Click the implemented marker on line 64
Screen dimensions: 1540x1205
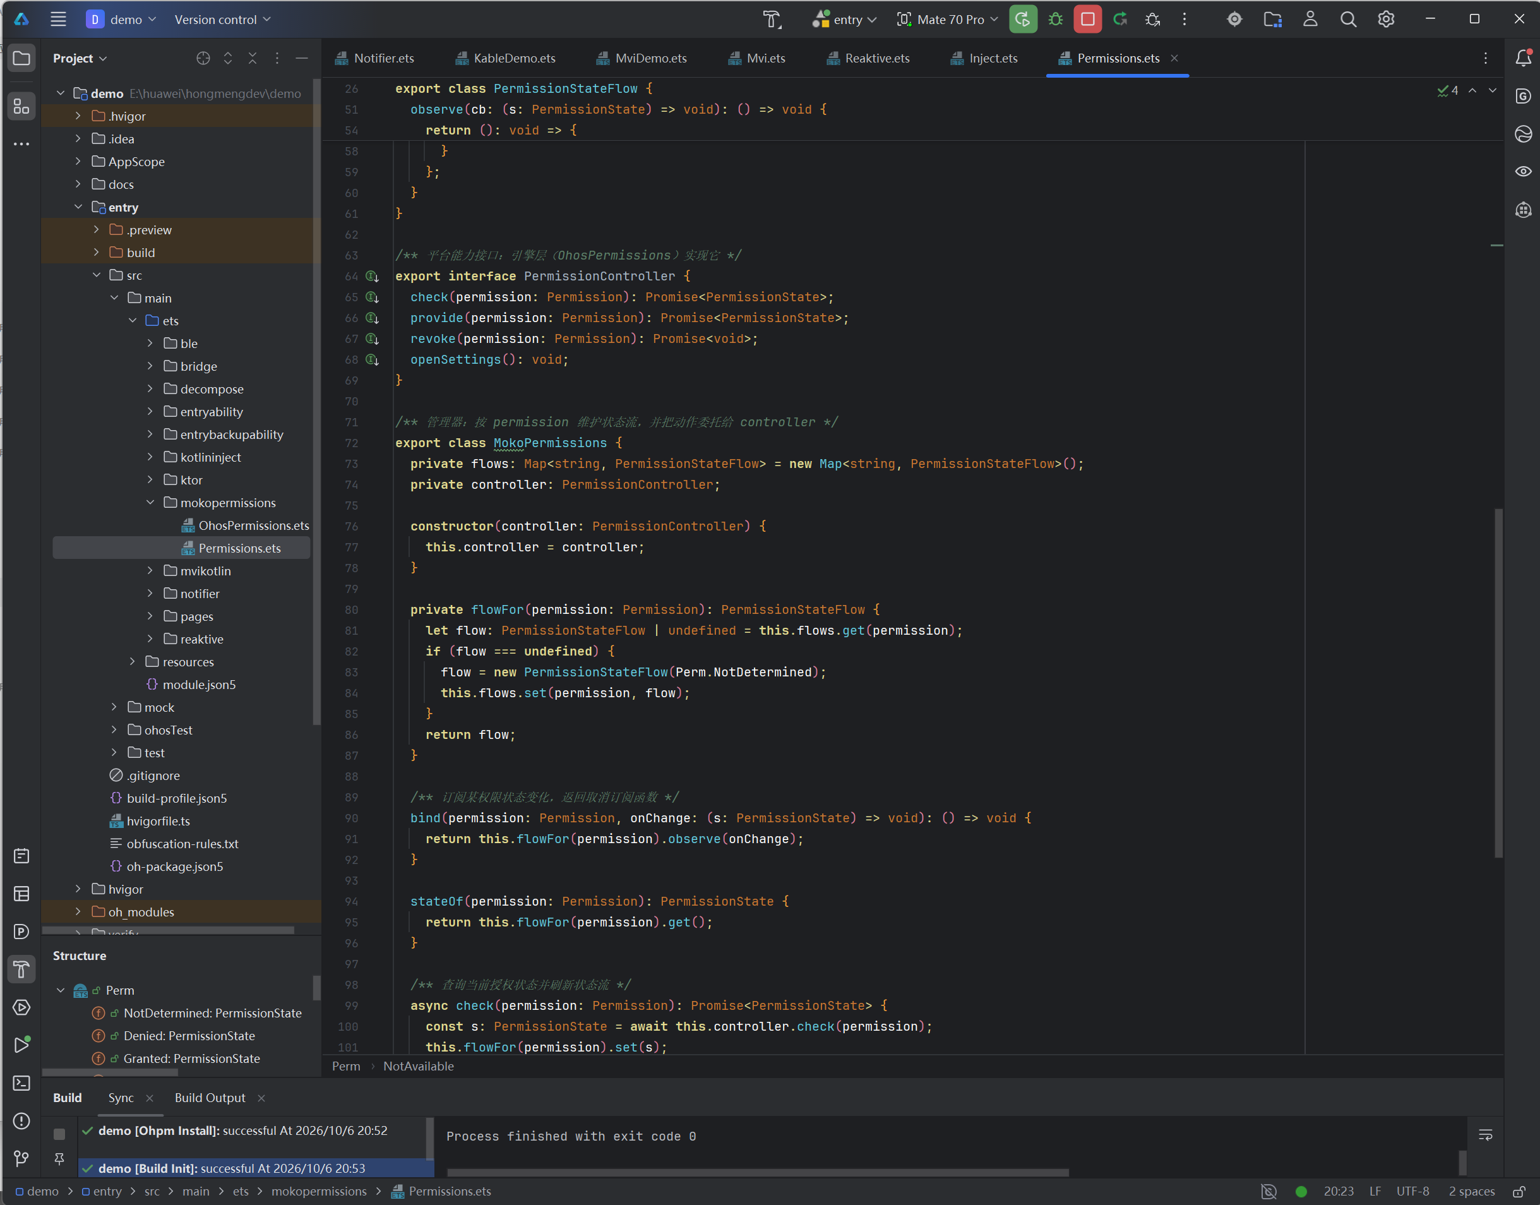[x=373, y=277]
